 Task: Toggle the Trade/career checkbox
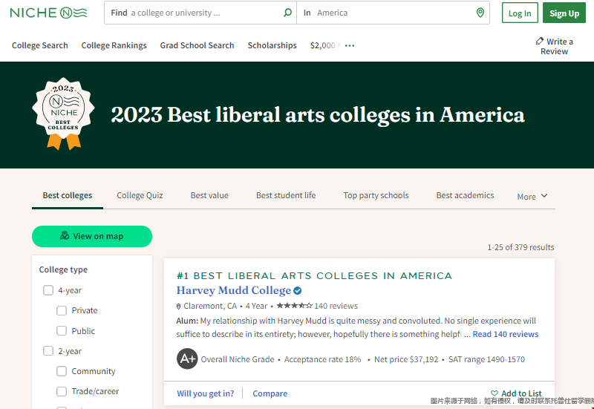62,391
